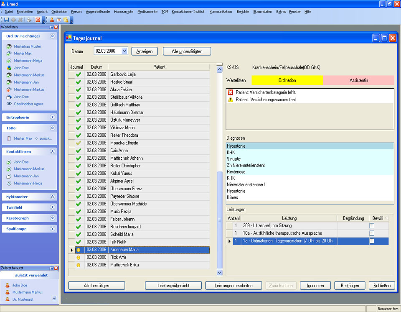Click the yellow Ordination waitlist bar
This screenshot has width=401, height=312.
click(x=287, y=80)
